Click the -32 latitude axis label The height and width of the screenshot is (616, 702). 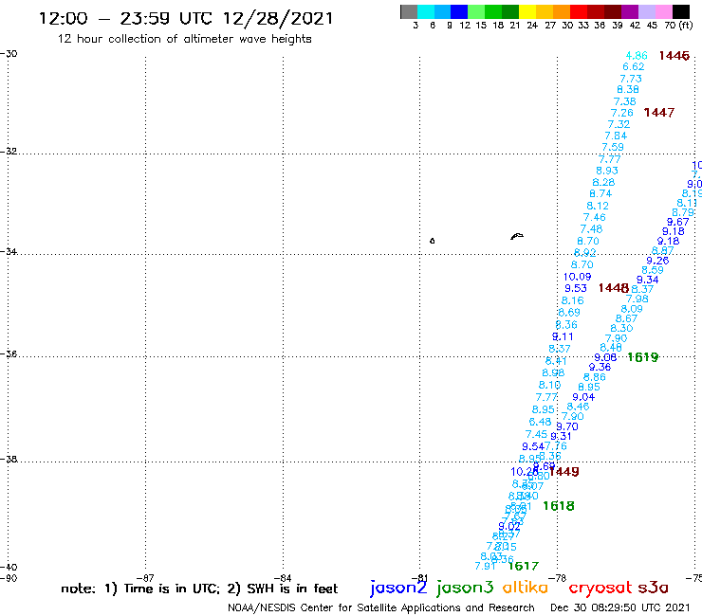coord(9,151)
